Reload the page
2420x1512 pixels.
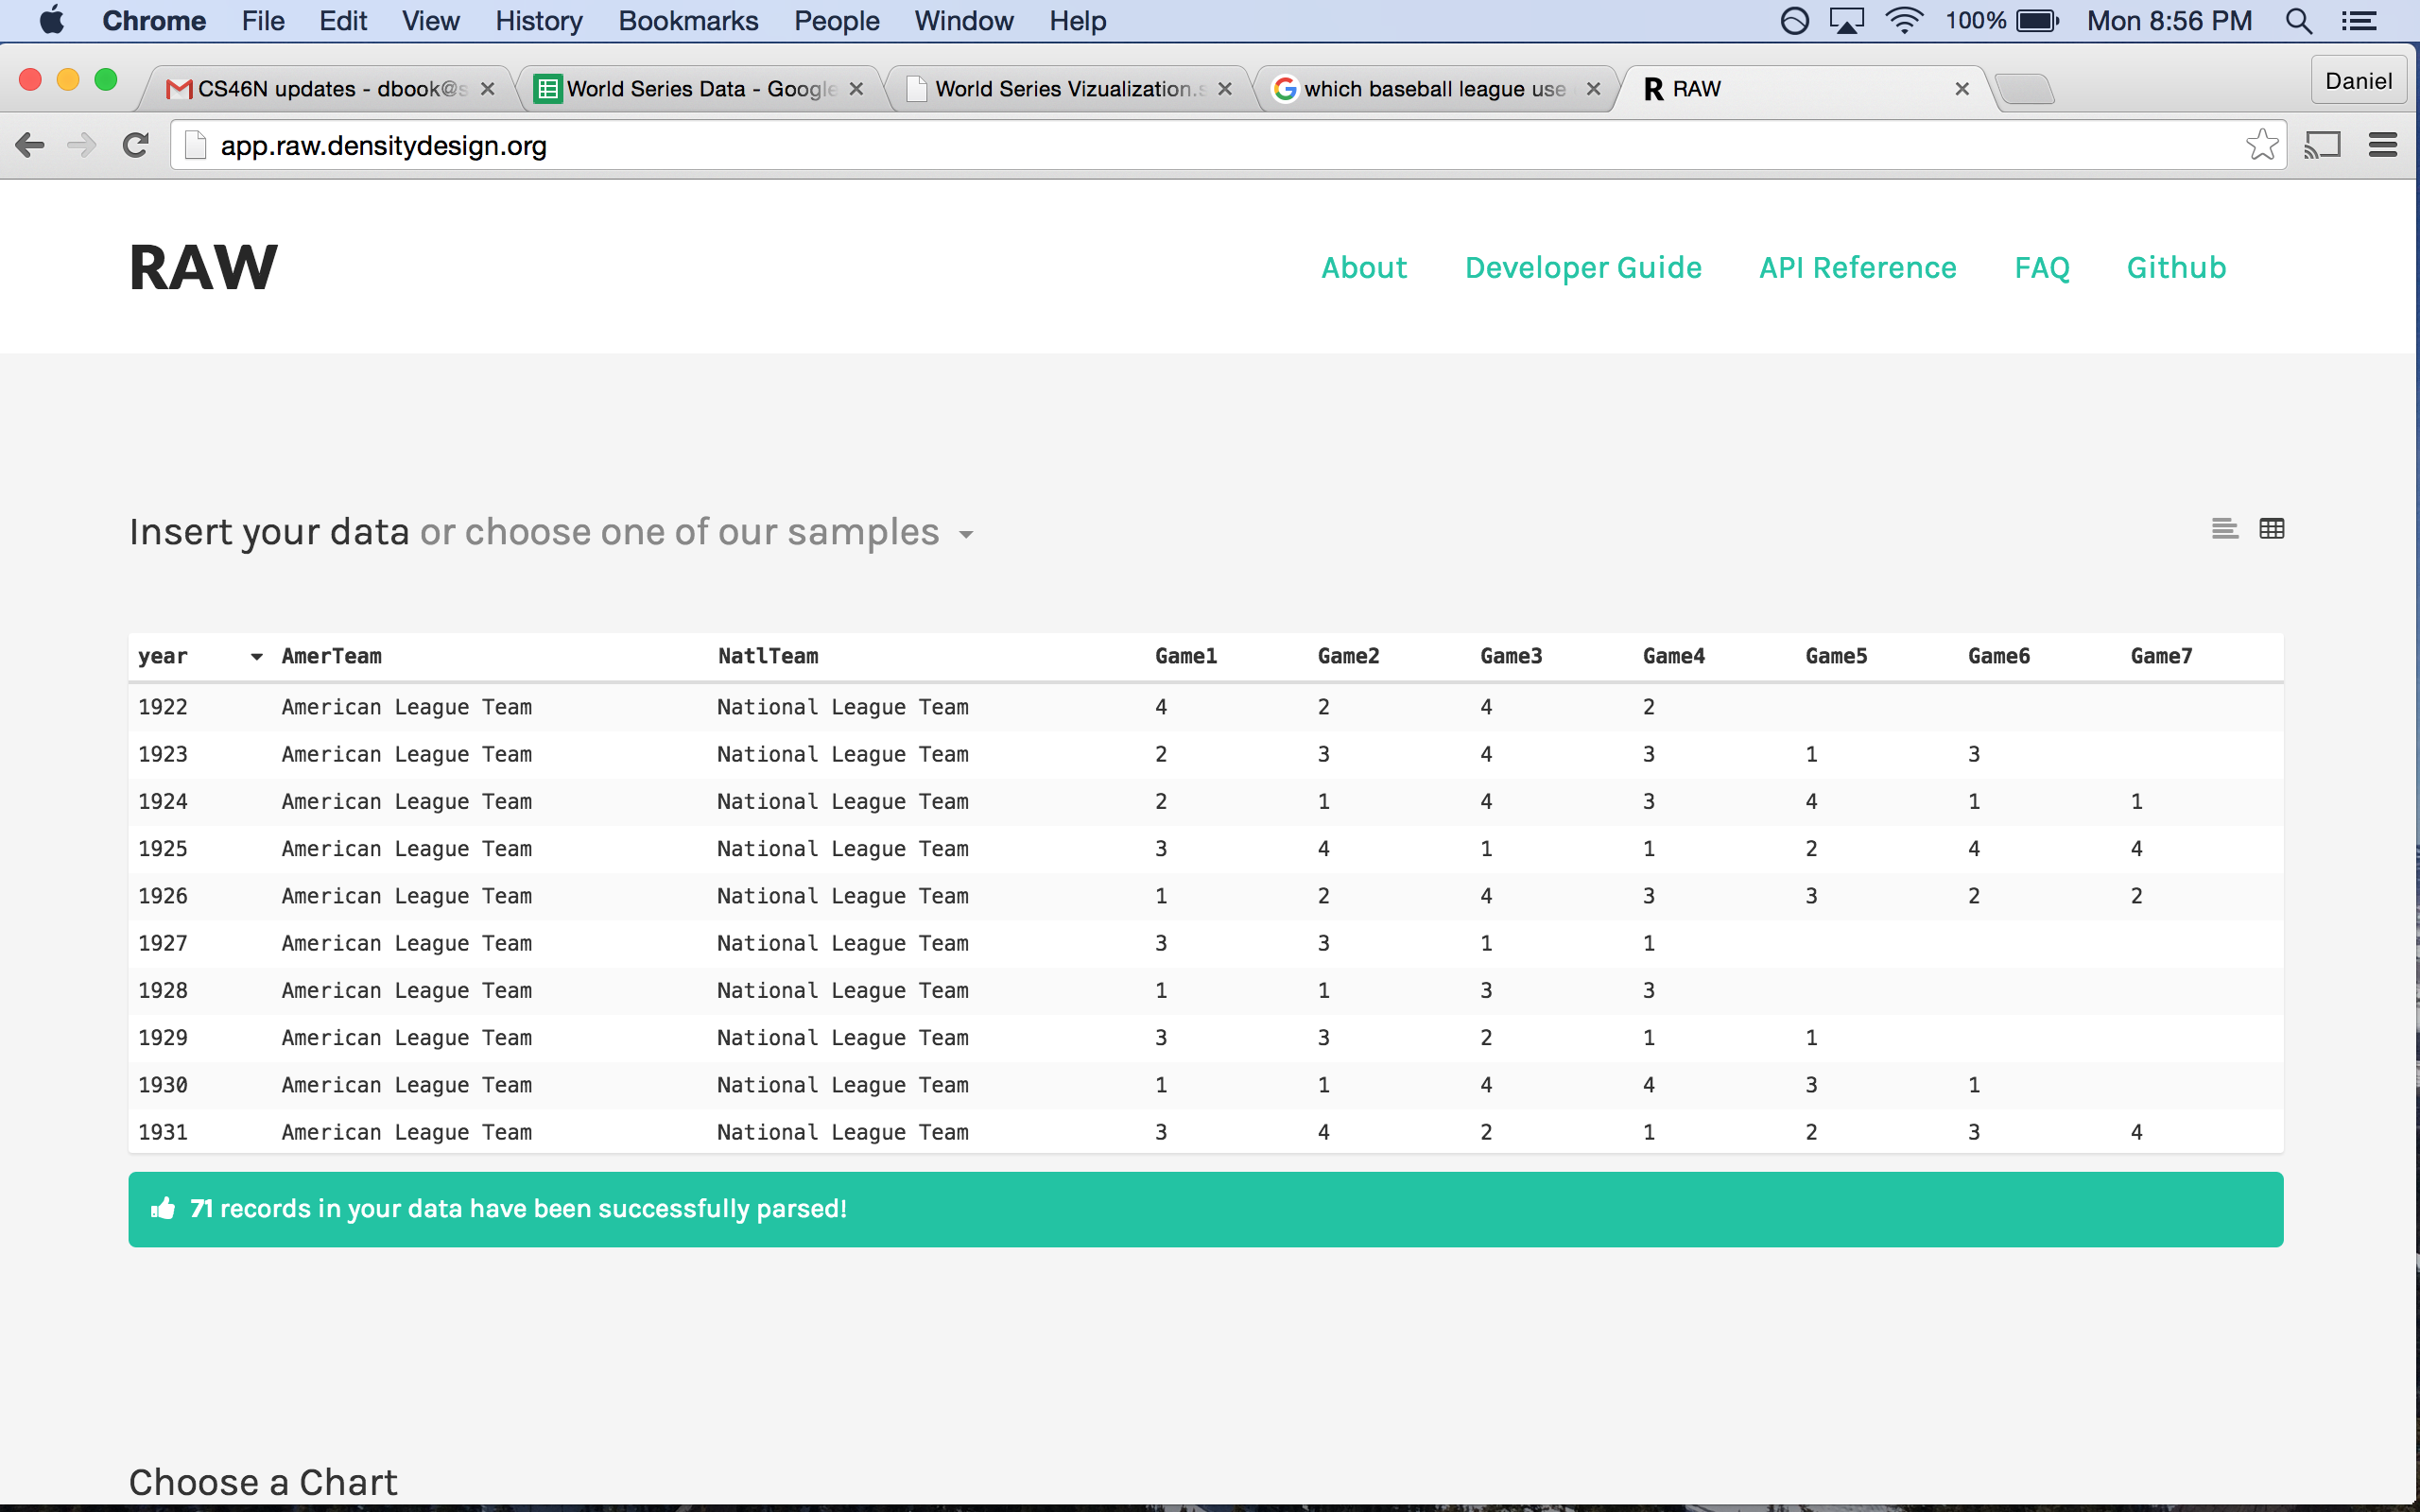pos(136,145)
